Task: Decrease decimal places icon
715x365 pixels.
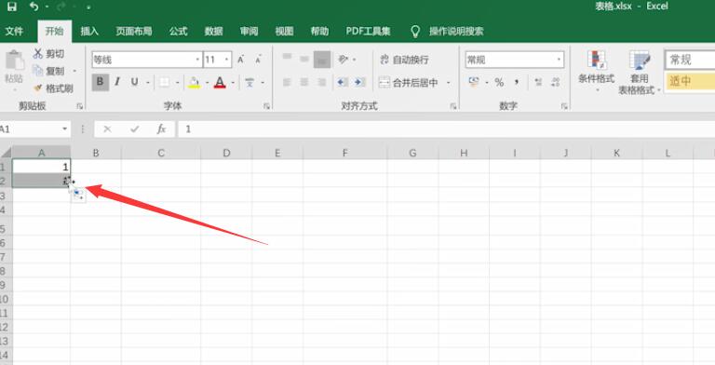Action: (x=556, y=83)
